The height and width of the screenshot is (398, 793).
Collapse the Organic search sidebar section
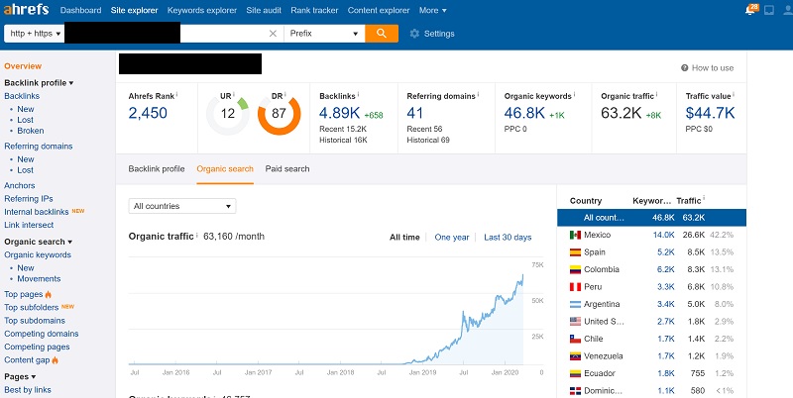(x=39, y=242)
